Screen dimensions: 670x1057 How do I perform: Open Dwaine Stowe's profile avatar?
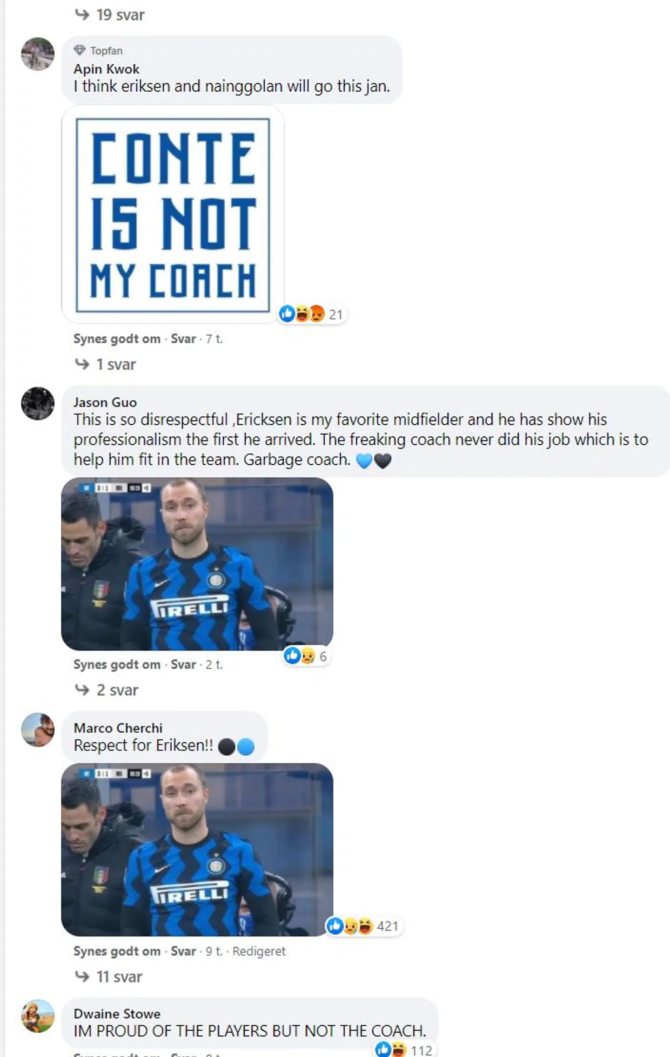tap(38, 1016)
